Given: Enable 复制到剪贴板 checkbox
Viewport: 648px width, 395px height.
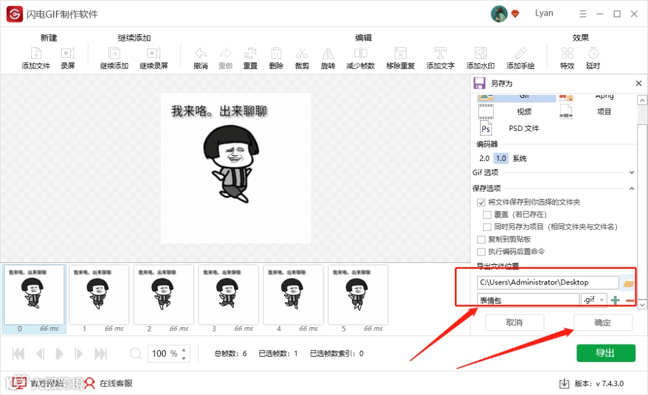Looking at the screenshot, I should point(481,240).
